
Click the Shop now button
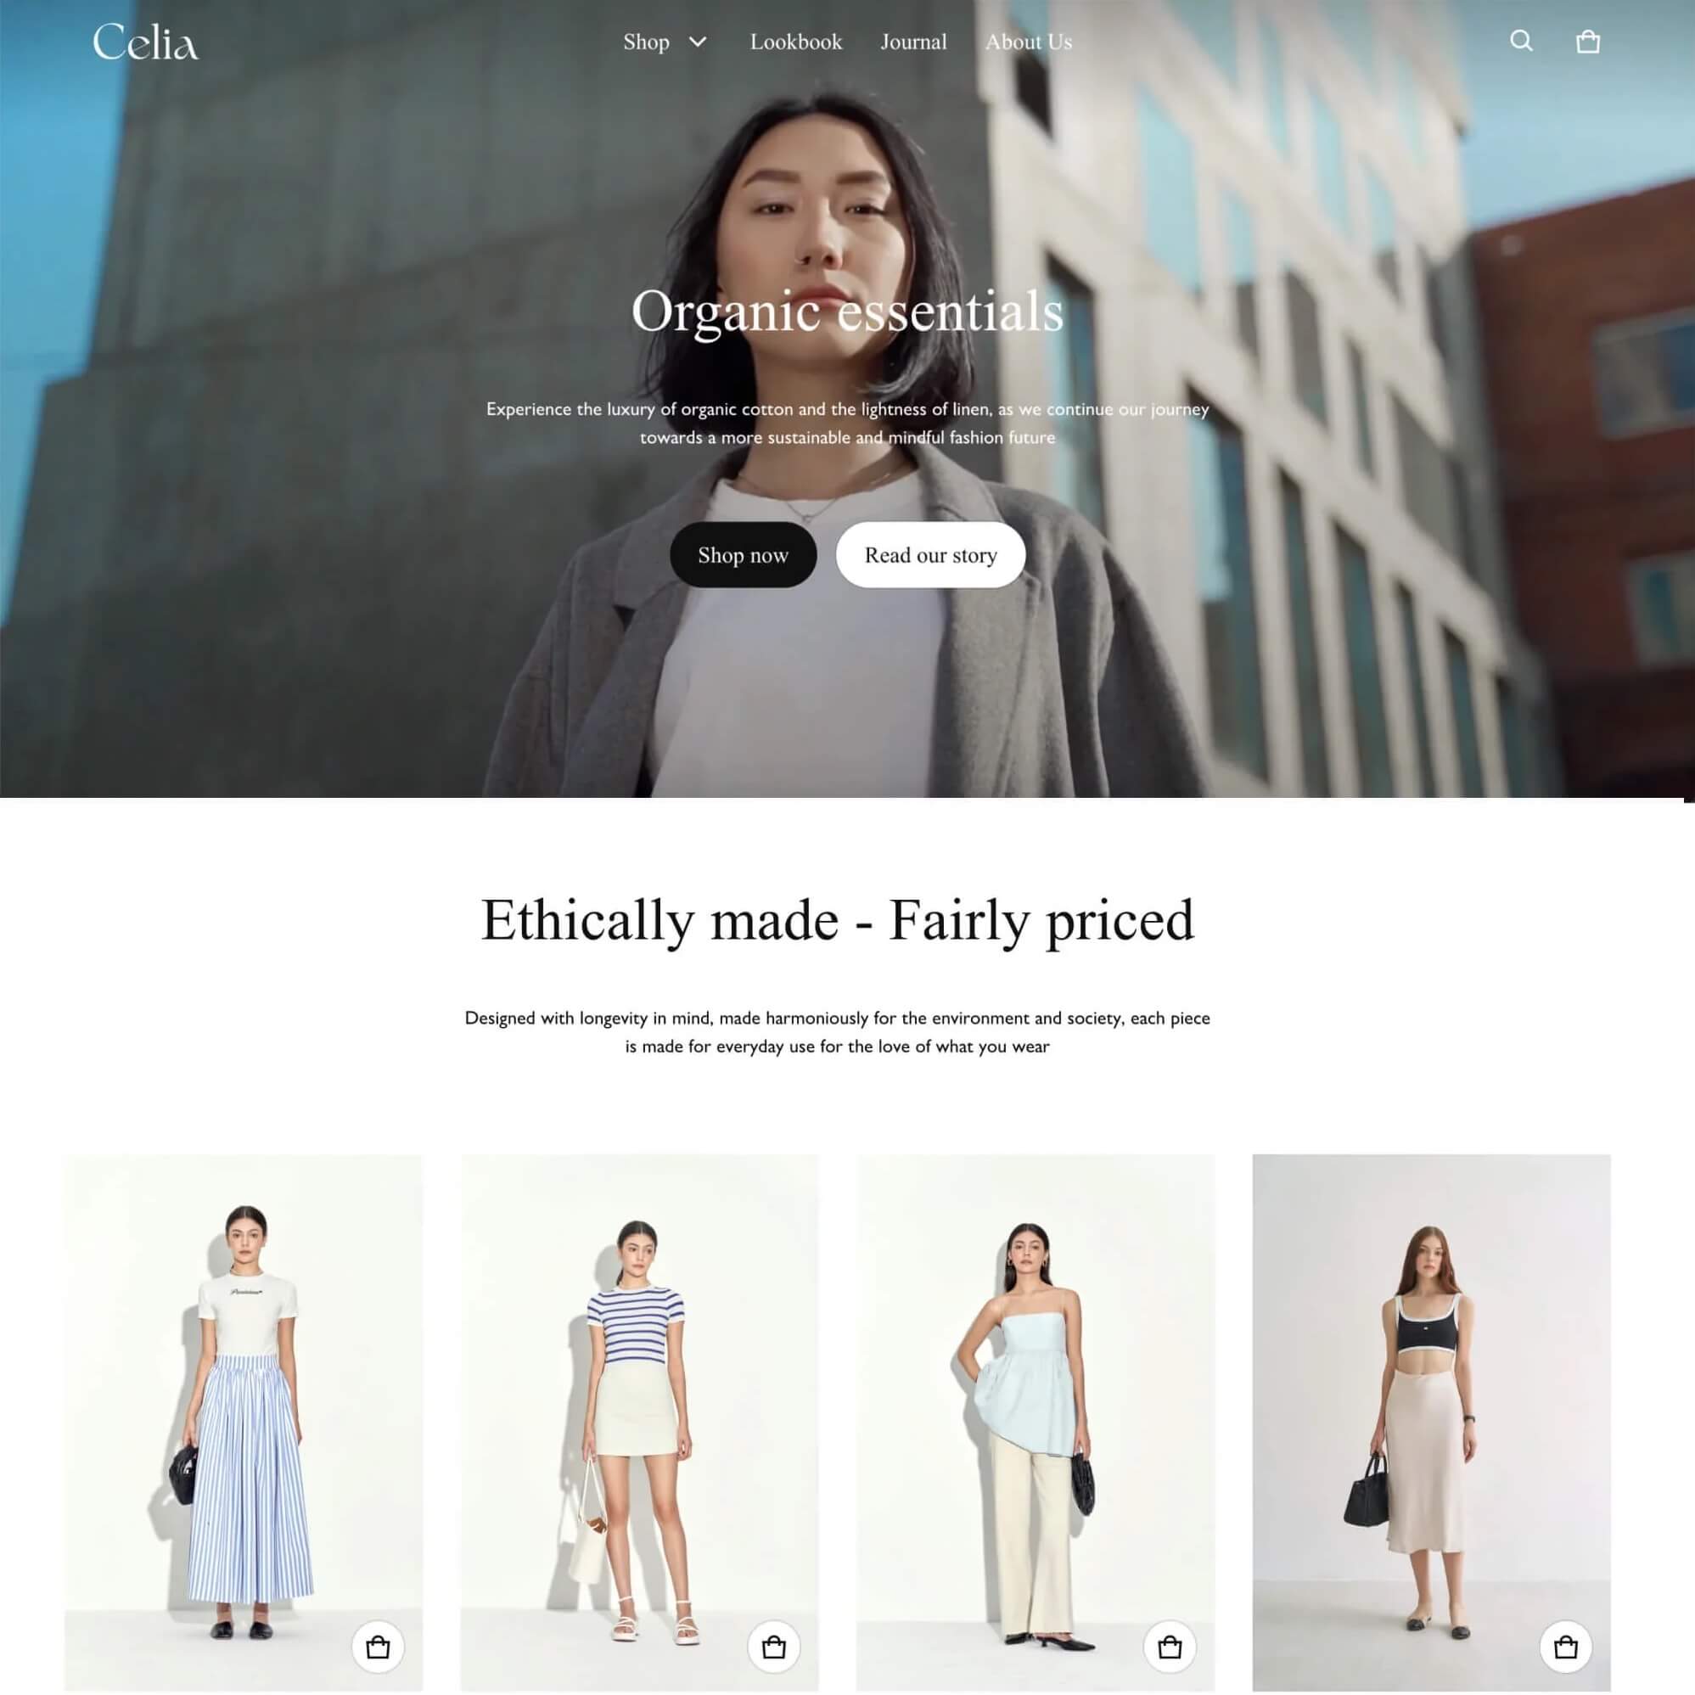[744, 554]
